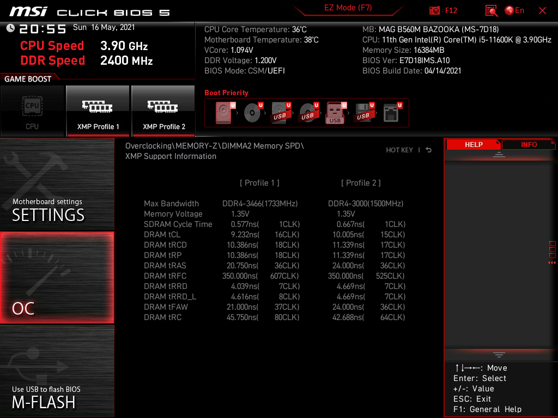
Task: Click the XMP Support Information breadcrumb title
Action: 171,156
